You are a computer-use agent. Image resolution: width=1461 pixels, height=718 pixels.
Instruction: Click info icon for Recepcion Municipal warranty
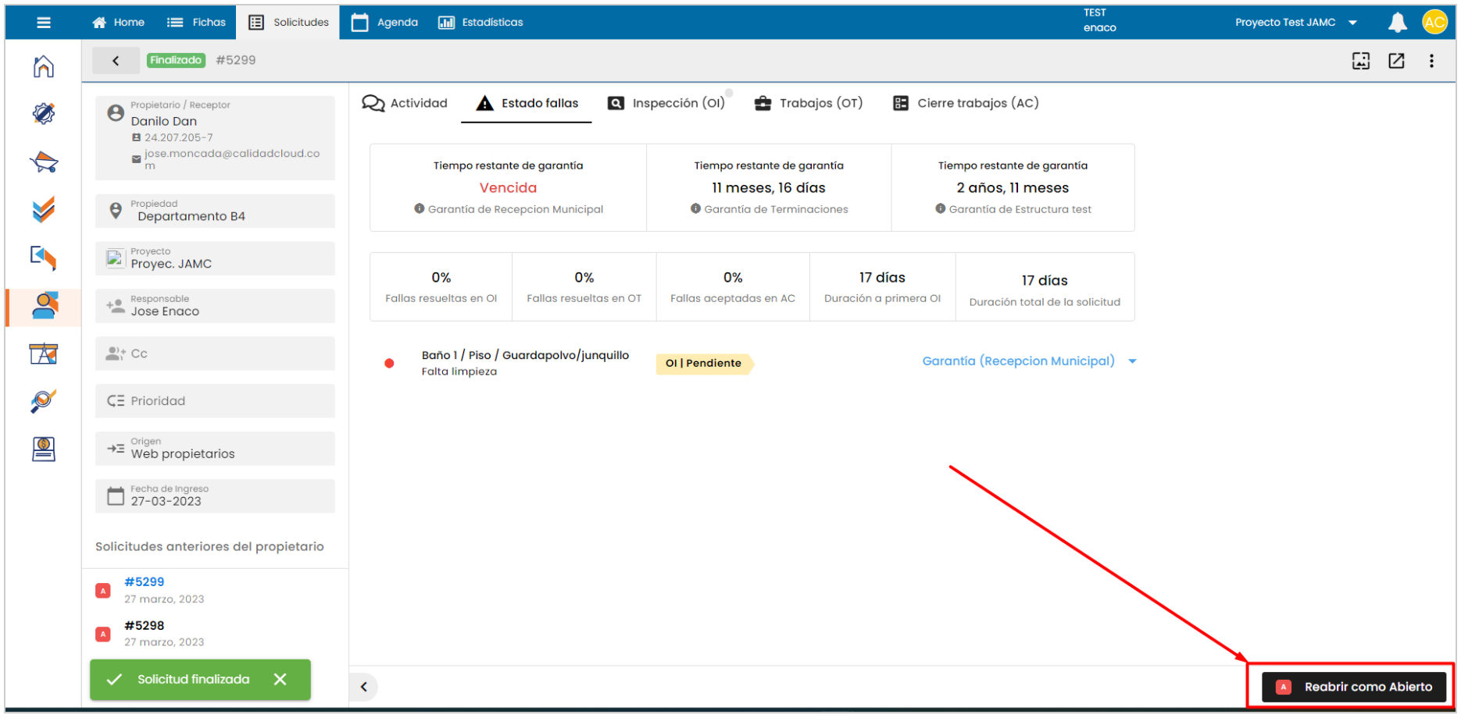click(420, 208)
